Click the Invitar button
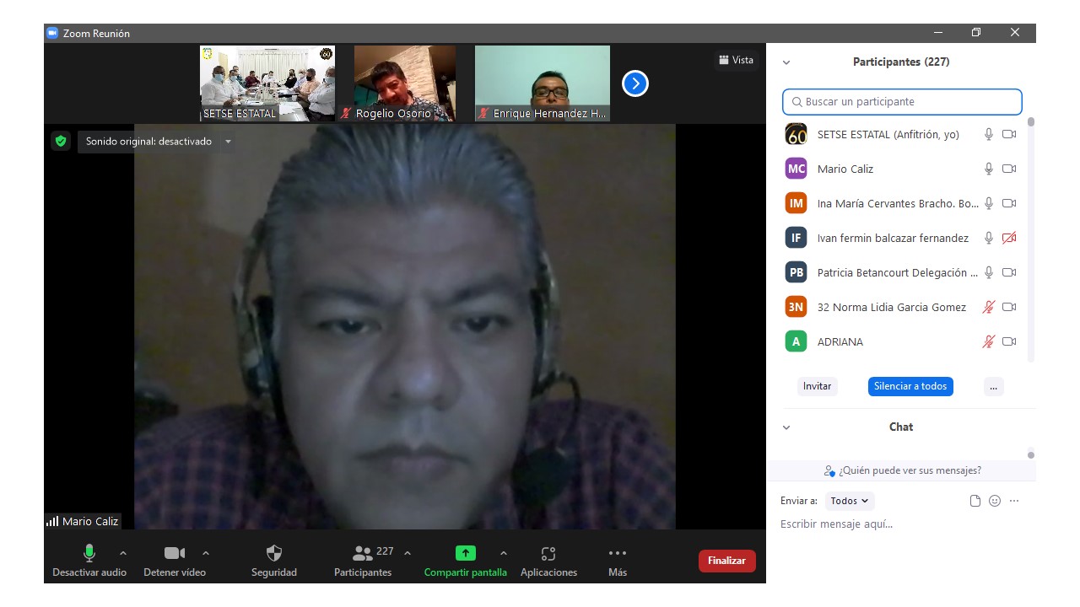This screenshot has height=607, width=1080. pos(817,386)
